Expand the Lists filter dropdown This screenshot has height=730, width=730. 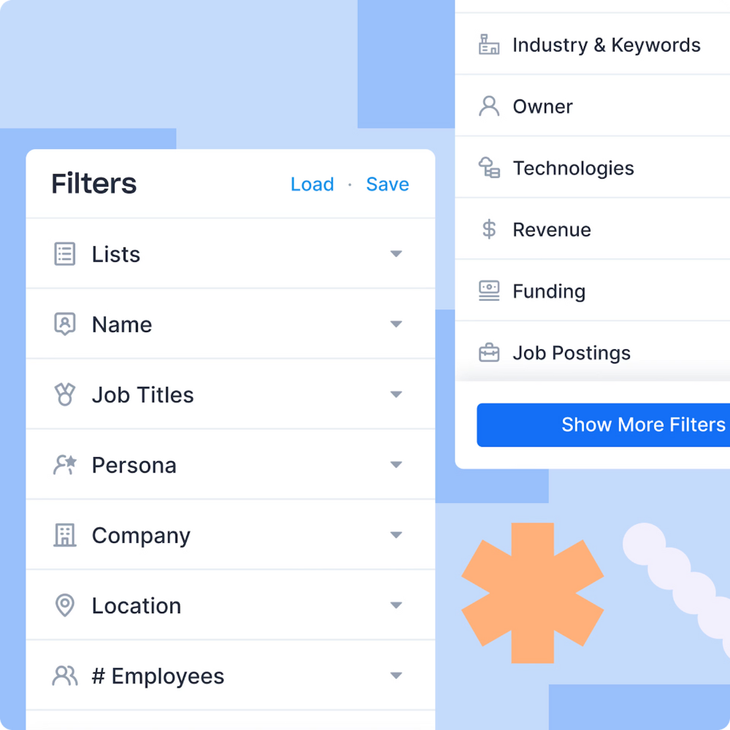396,254
